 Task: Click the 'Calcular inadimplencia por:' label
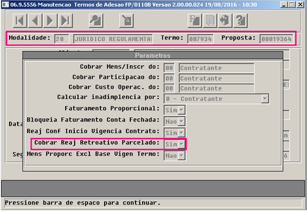click(x=108, y=97)
